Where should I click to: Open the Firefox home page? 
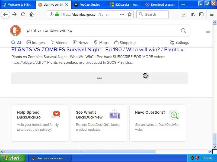click(x=32, y=14)
